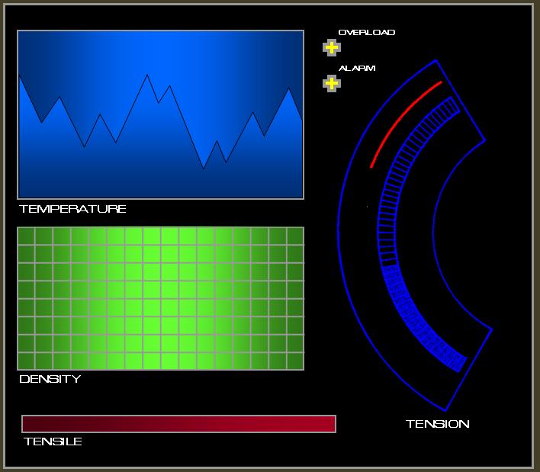Select the Temperature area chart

pos(160,114)
